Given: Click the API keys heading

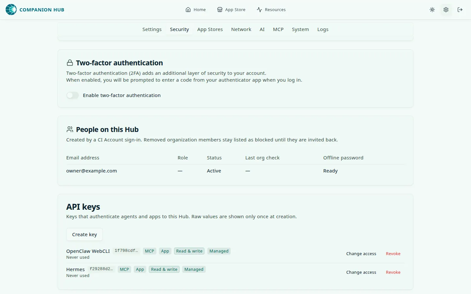Looking at the screenshot, I should click(83, 207).
